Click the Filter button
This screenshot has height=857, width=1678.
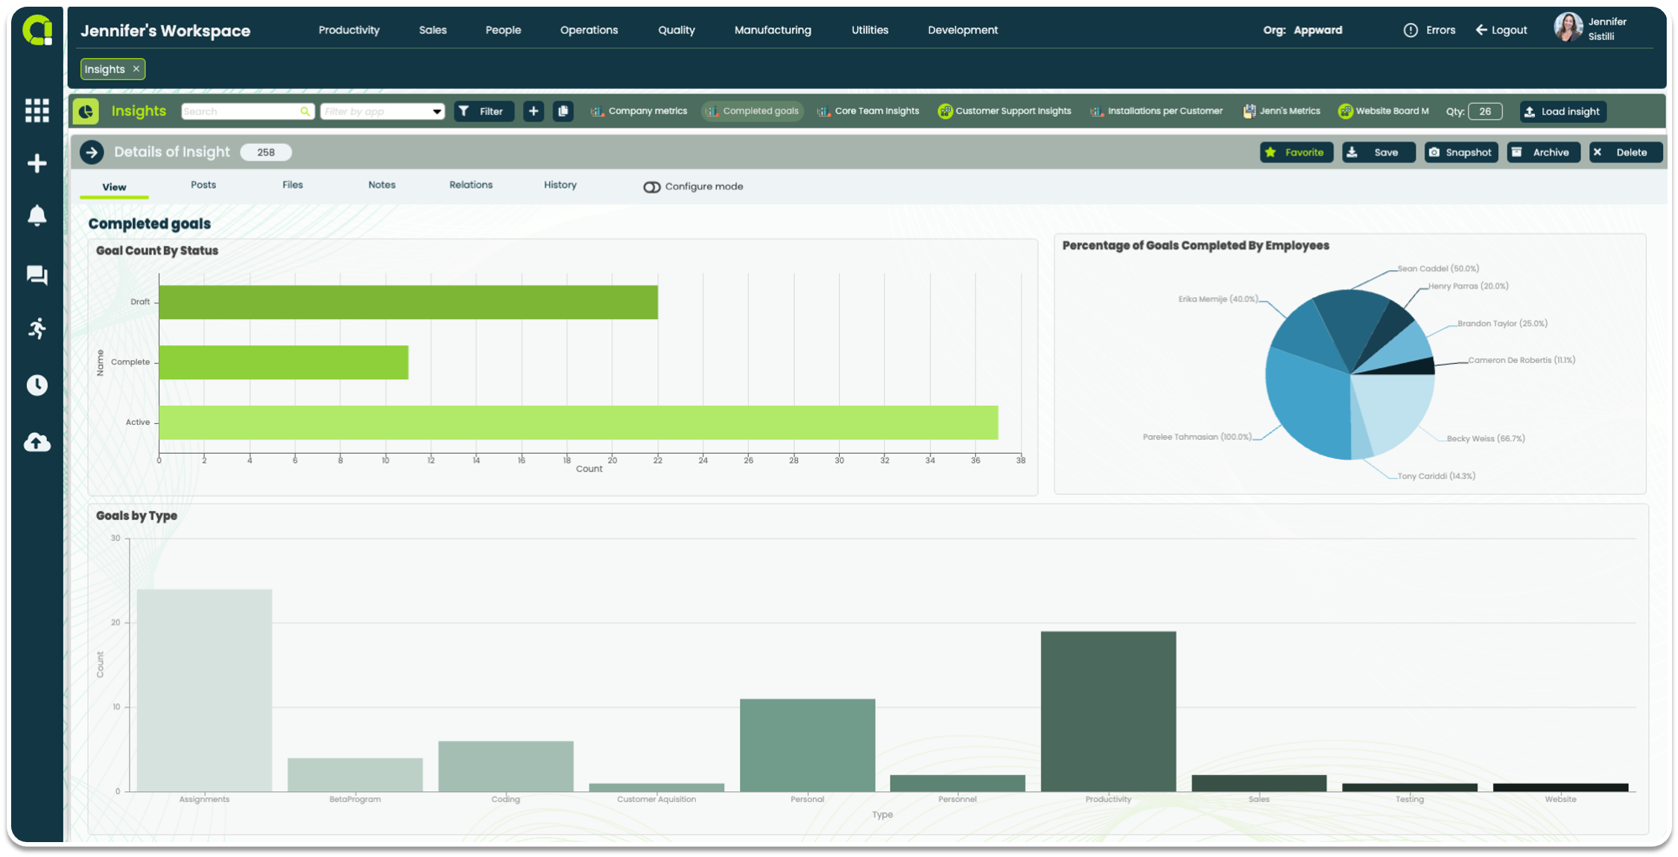pos(484,111)
